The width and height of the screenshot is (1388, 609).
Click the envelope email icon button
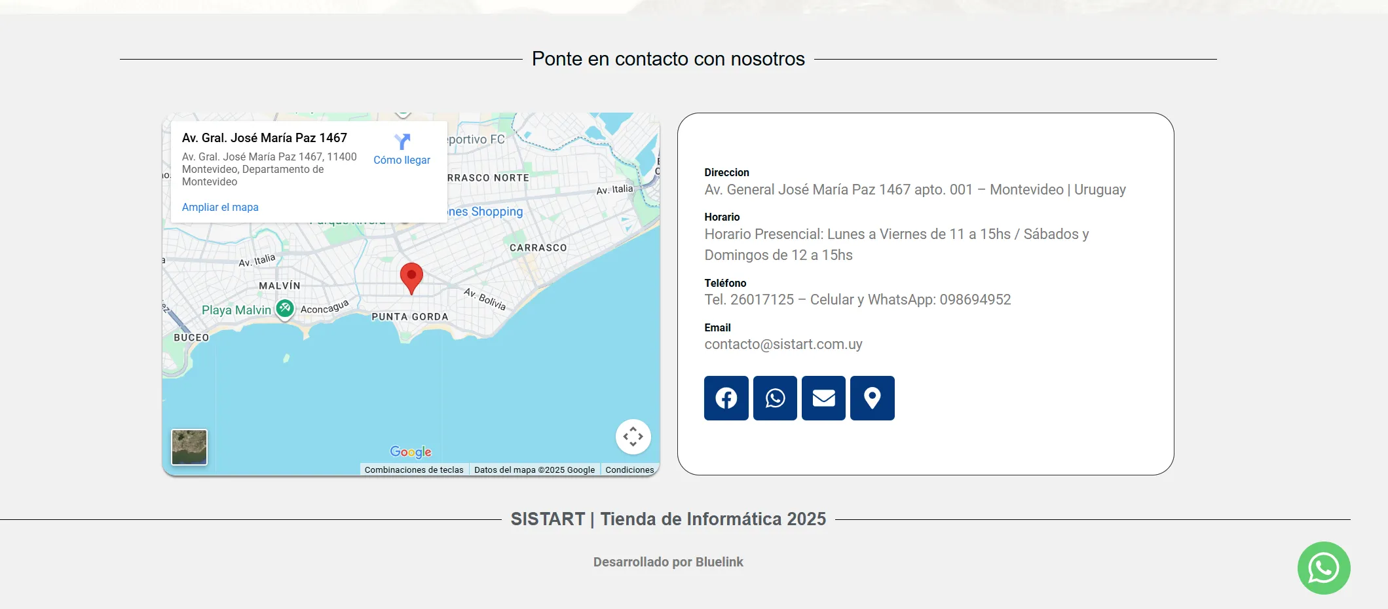(823, 398)
